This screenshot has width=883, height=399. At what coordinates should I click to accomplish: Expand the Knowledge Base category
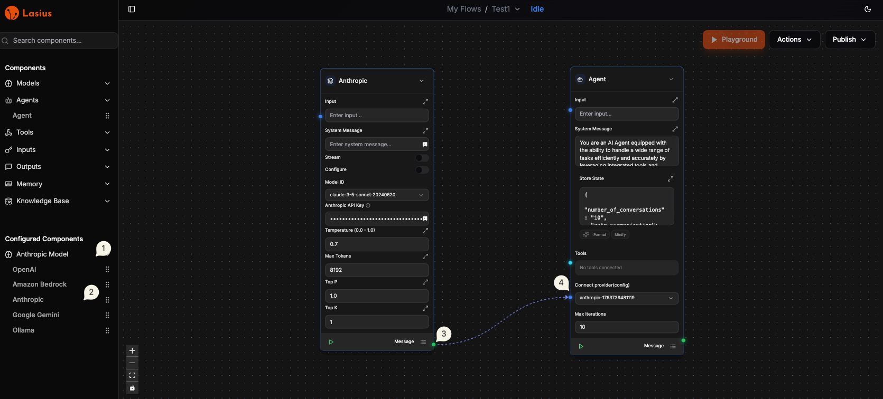click(x=107, y=201)
